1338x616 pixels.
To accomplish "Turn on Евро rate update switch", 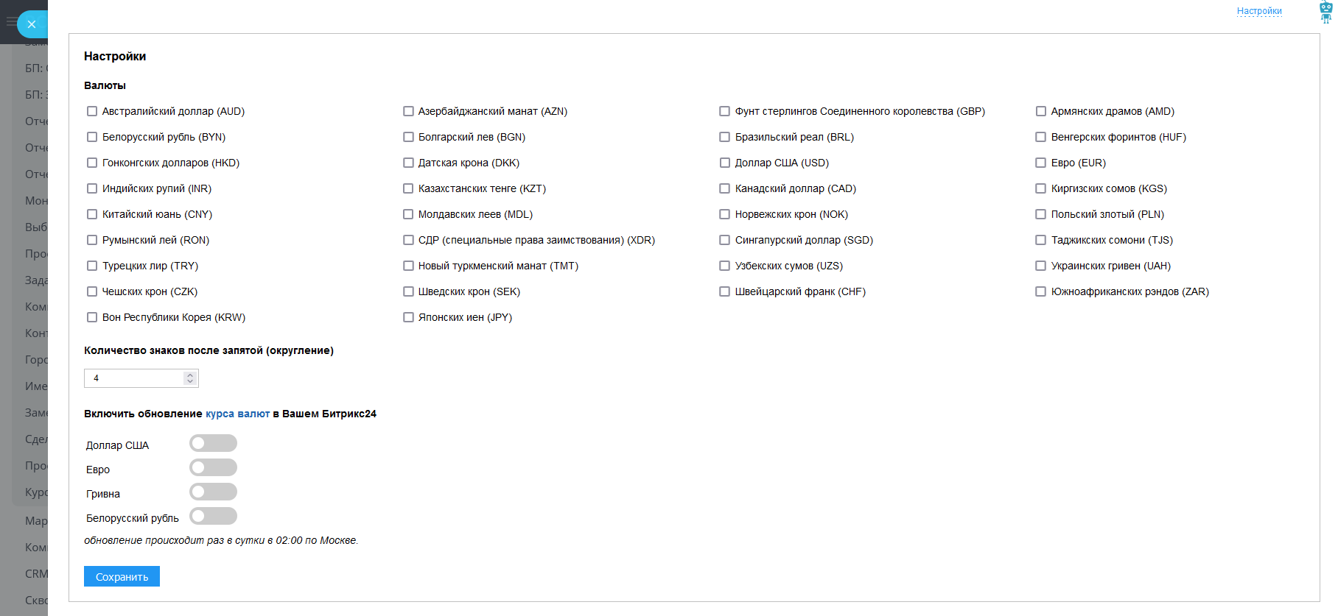I will 213,467.
